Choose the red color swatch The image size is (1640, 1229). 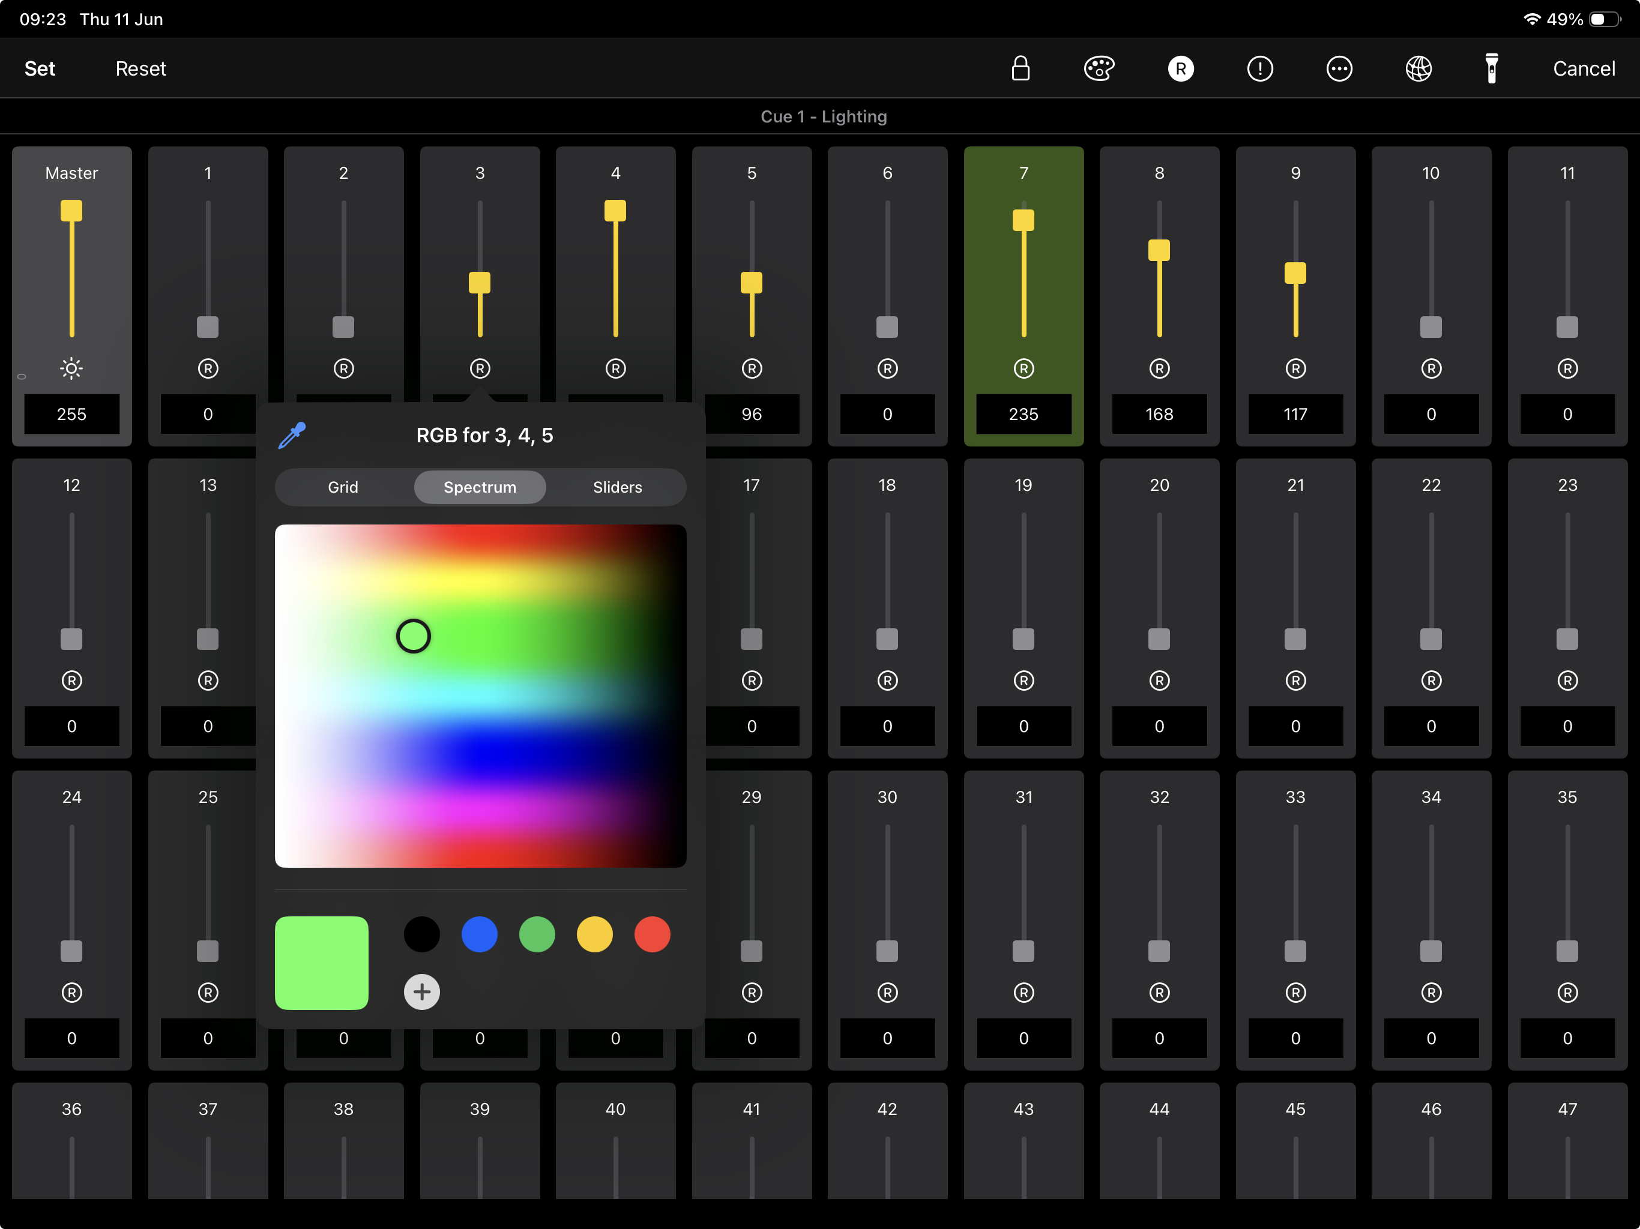tap(653, 934)
